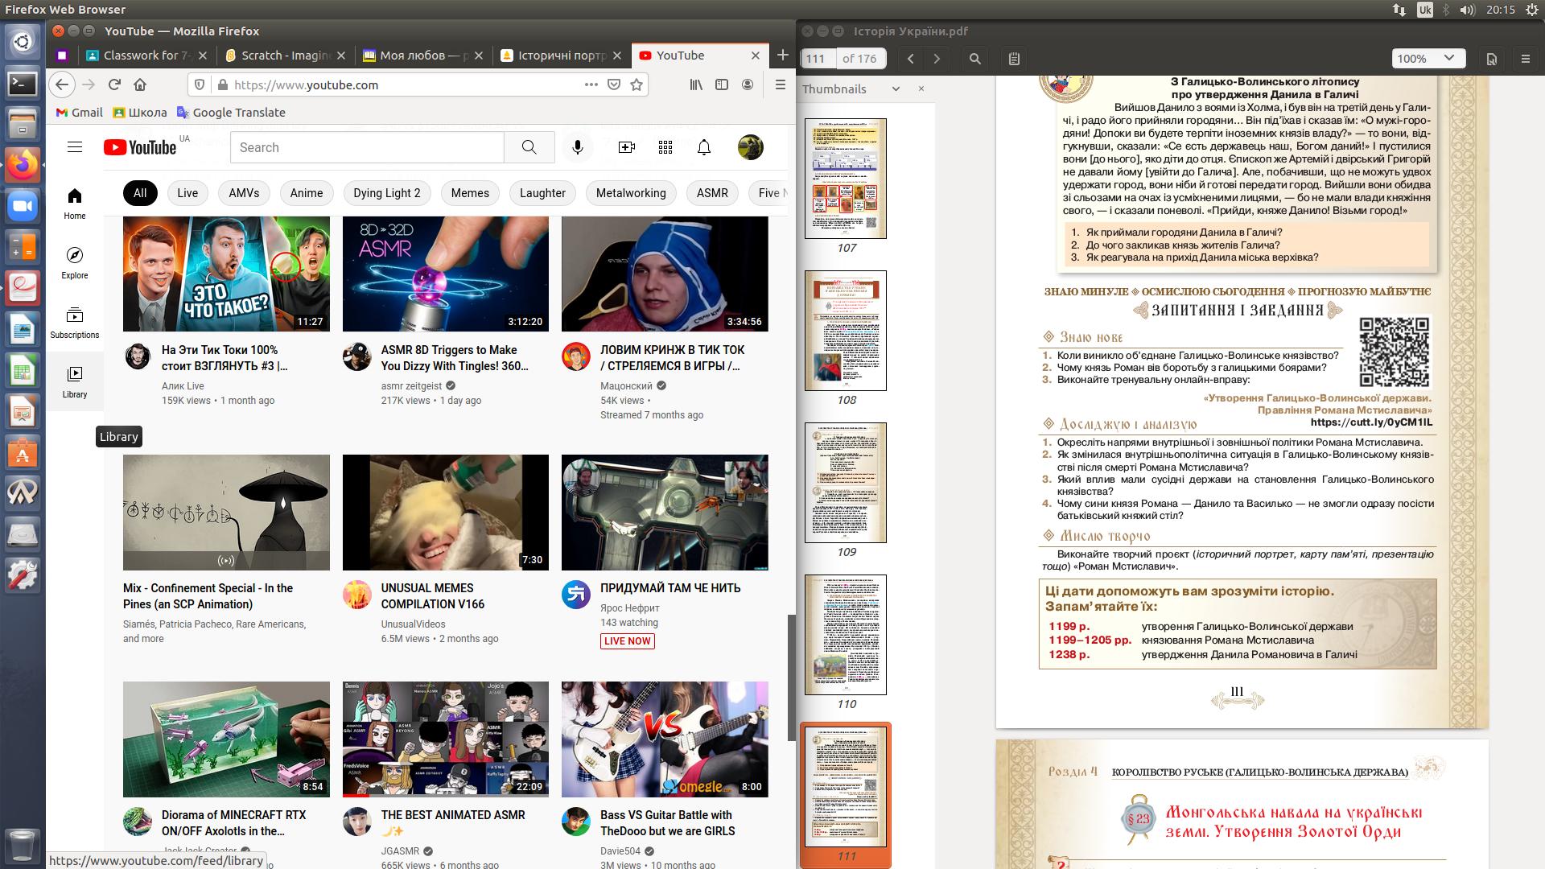Open Firefox page actions three-dot menu
This screenshot has width=1545, height=869.
click(591, 84)
